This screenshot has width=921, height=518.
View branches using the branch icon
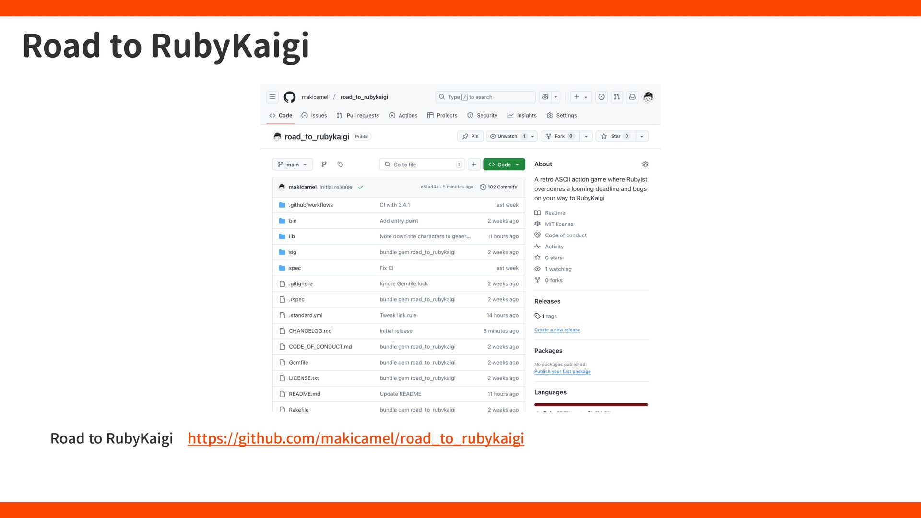[x=324, y=165]
